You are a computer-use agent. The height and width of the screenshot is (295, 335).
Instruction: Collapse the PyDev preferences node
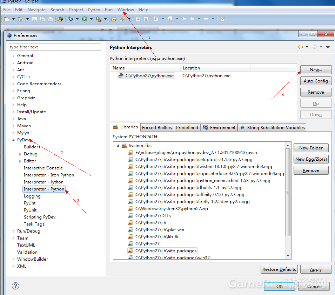click(x=13, y=140)
